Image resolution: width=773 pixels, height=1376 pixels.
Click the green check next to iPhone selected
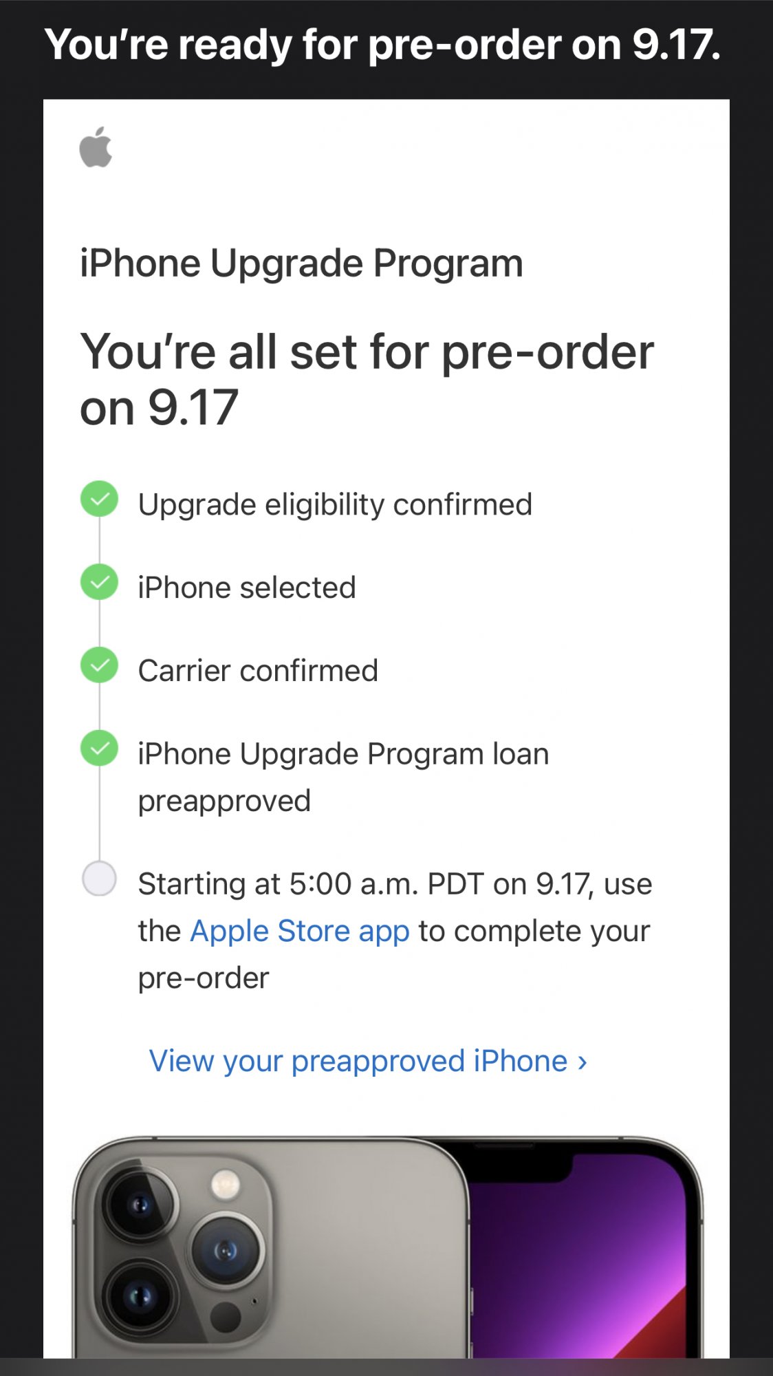[100, 582]
